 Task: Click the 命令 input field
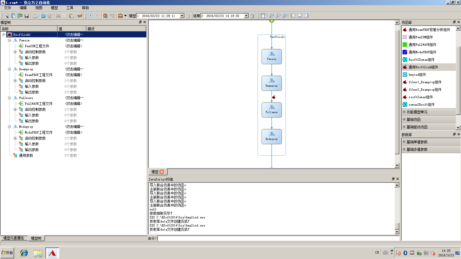[x=278, y=238]
